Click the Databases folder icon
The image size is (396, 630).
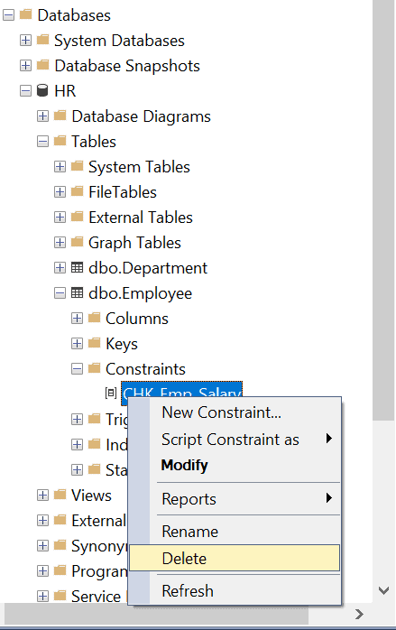tap(25, 14)
